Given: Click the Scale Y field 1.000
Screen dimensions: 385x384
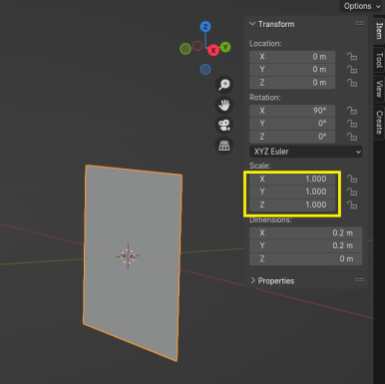Looking at the screenshot, I should 292,192.
